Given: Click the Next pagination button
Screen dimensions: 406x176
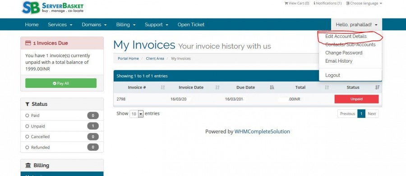Looking at the screenshot, I should pyautogui.click(x=372, y=114).
